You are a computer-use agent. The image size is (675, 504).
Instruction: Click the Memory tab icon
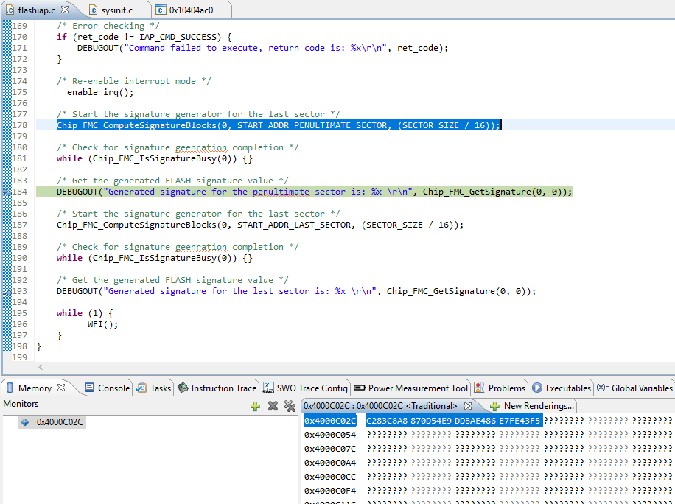(x=10, y=388)
